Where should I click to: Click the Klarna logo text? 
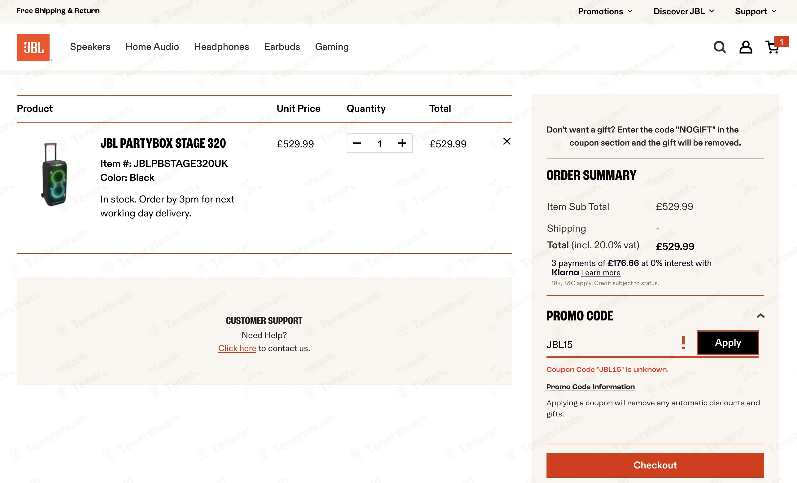pos(565,272)
